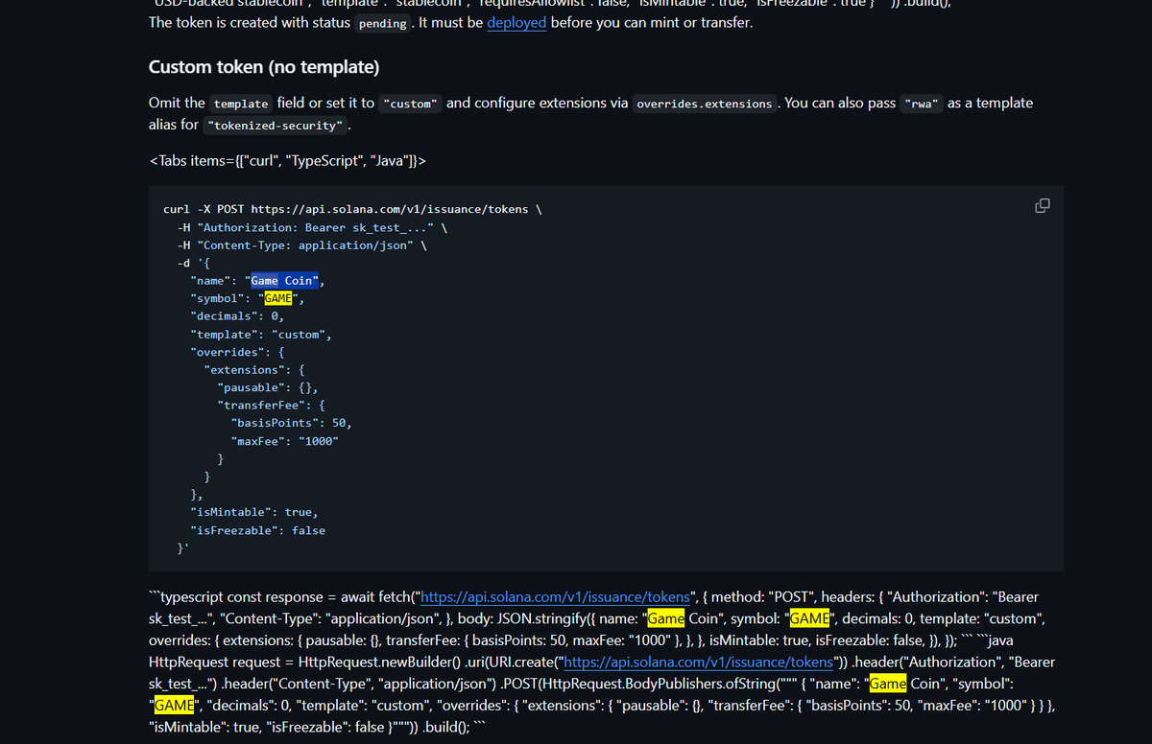The width and height of the screenshot is (1152, 744).
Task: Click the "pending" inline status code
Action: (x=382, y=23)
